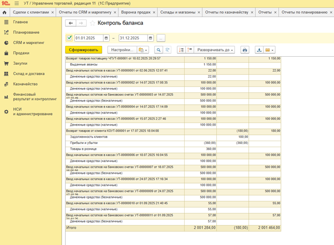Click the magnifier search icon in report toolbar

158,50
